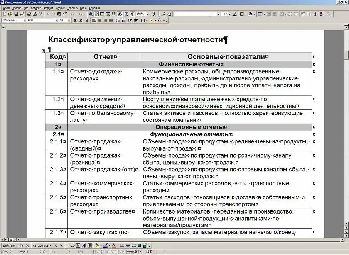Click the Drawing toolbar fill color bucket
Screen dimensions: 349x255
97,245
